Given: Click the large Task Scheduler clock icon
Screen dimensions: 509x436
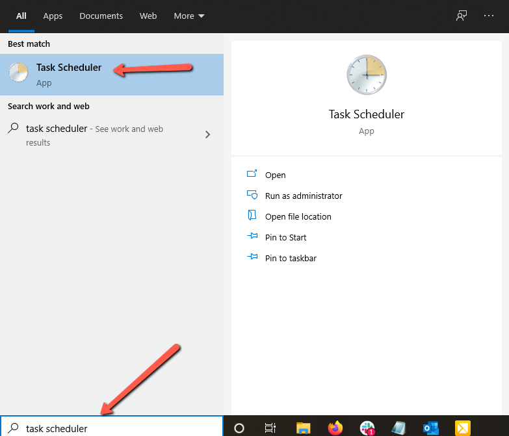Looking at the screenshot, I should (366, 75).
